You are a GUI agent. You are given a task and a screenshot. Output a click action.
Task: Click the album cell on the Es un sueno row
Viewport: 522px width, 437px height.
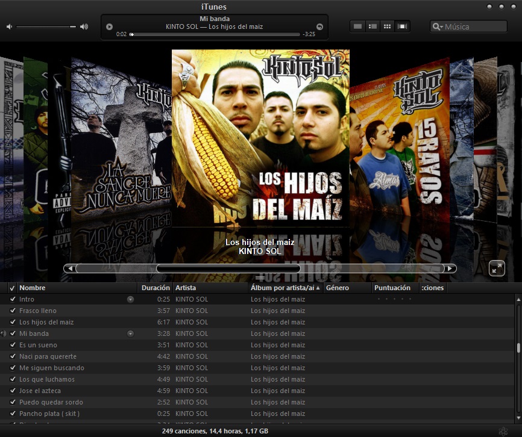(278, 345)
